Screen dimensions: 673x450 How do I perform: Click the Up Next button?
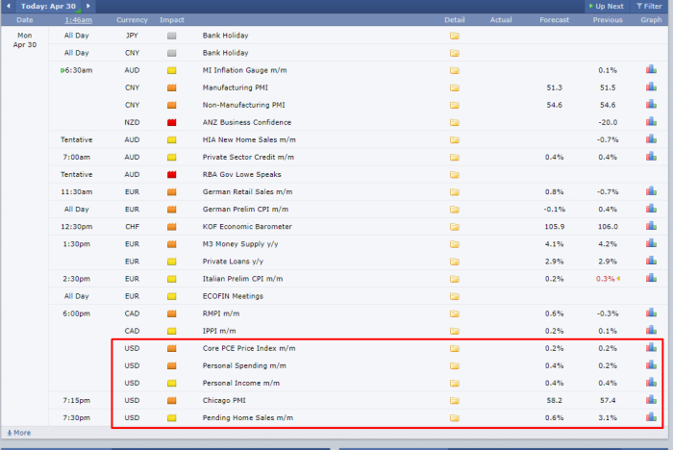(606, 6)
